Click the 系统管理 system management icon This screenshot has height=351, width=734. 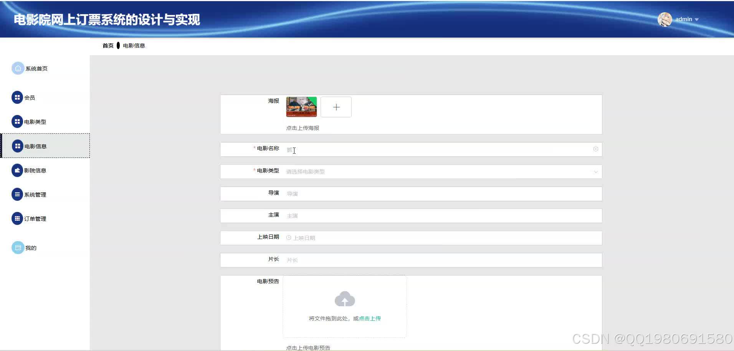coord(17,194)
